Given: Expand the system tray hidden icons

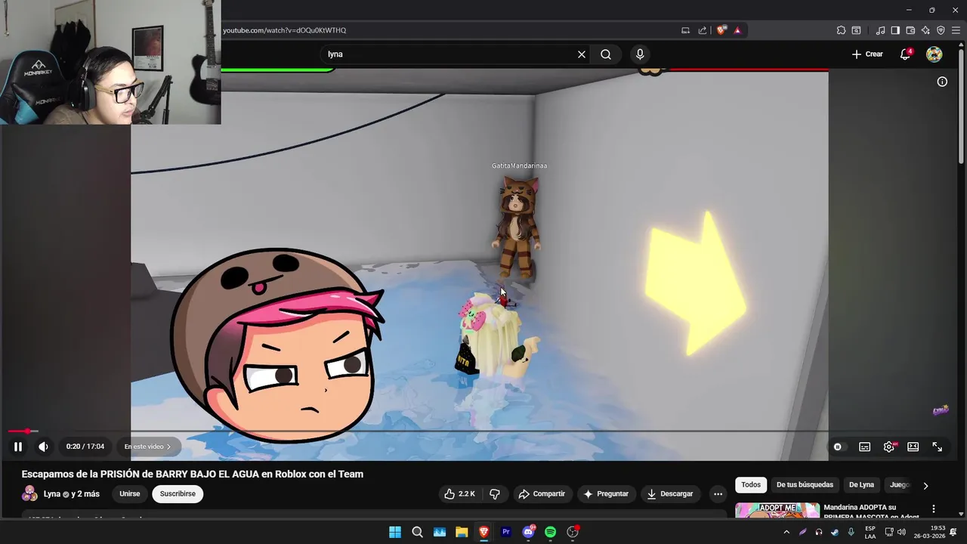Looking at the screenshot, I should pos(786,532).
